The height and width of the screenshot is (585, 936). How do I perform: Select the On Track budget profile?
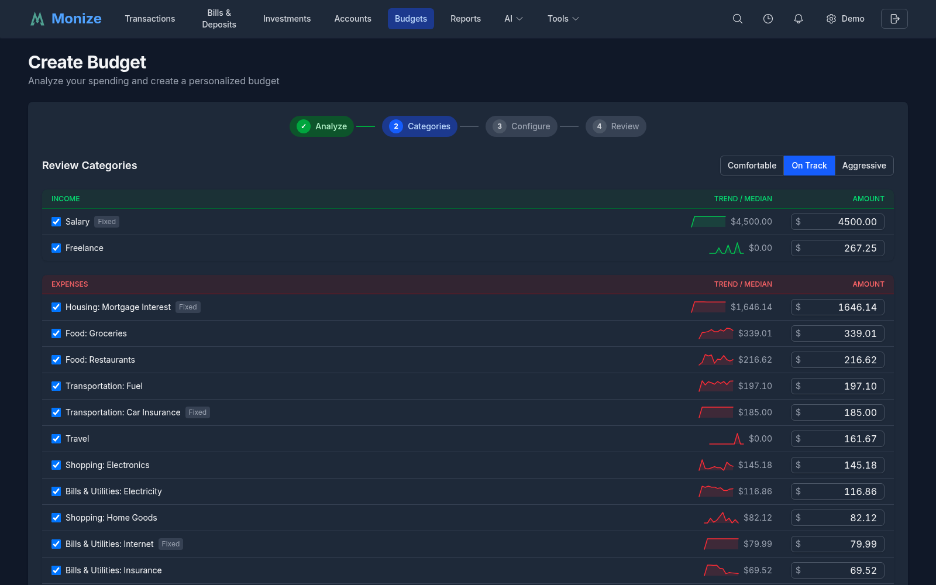[809, 166]
